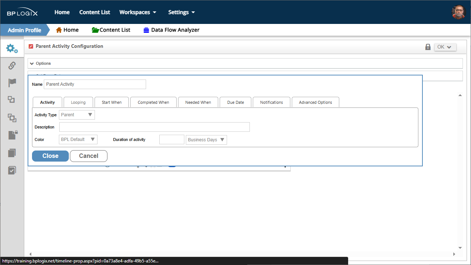Image resolution: width=471 pixels, height=265 pixels.
Task: Switch to the Due Date tab
Action: click(235, 102)
